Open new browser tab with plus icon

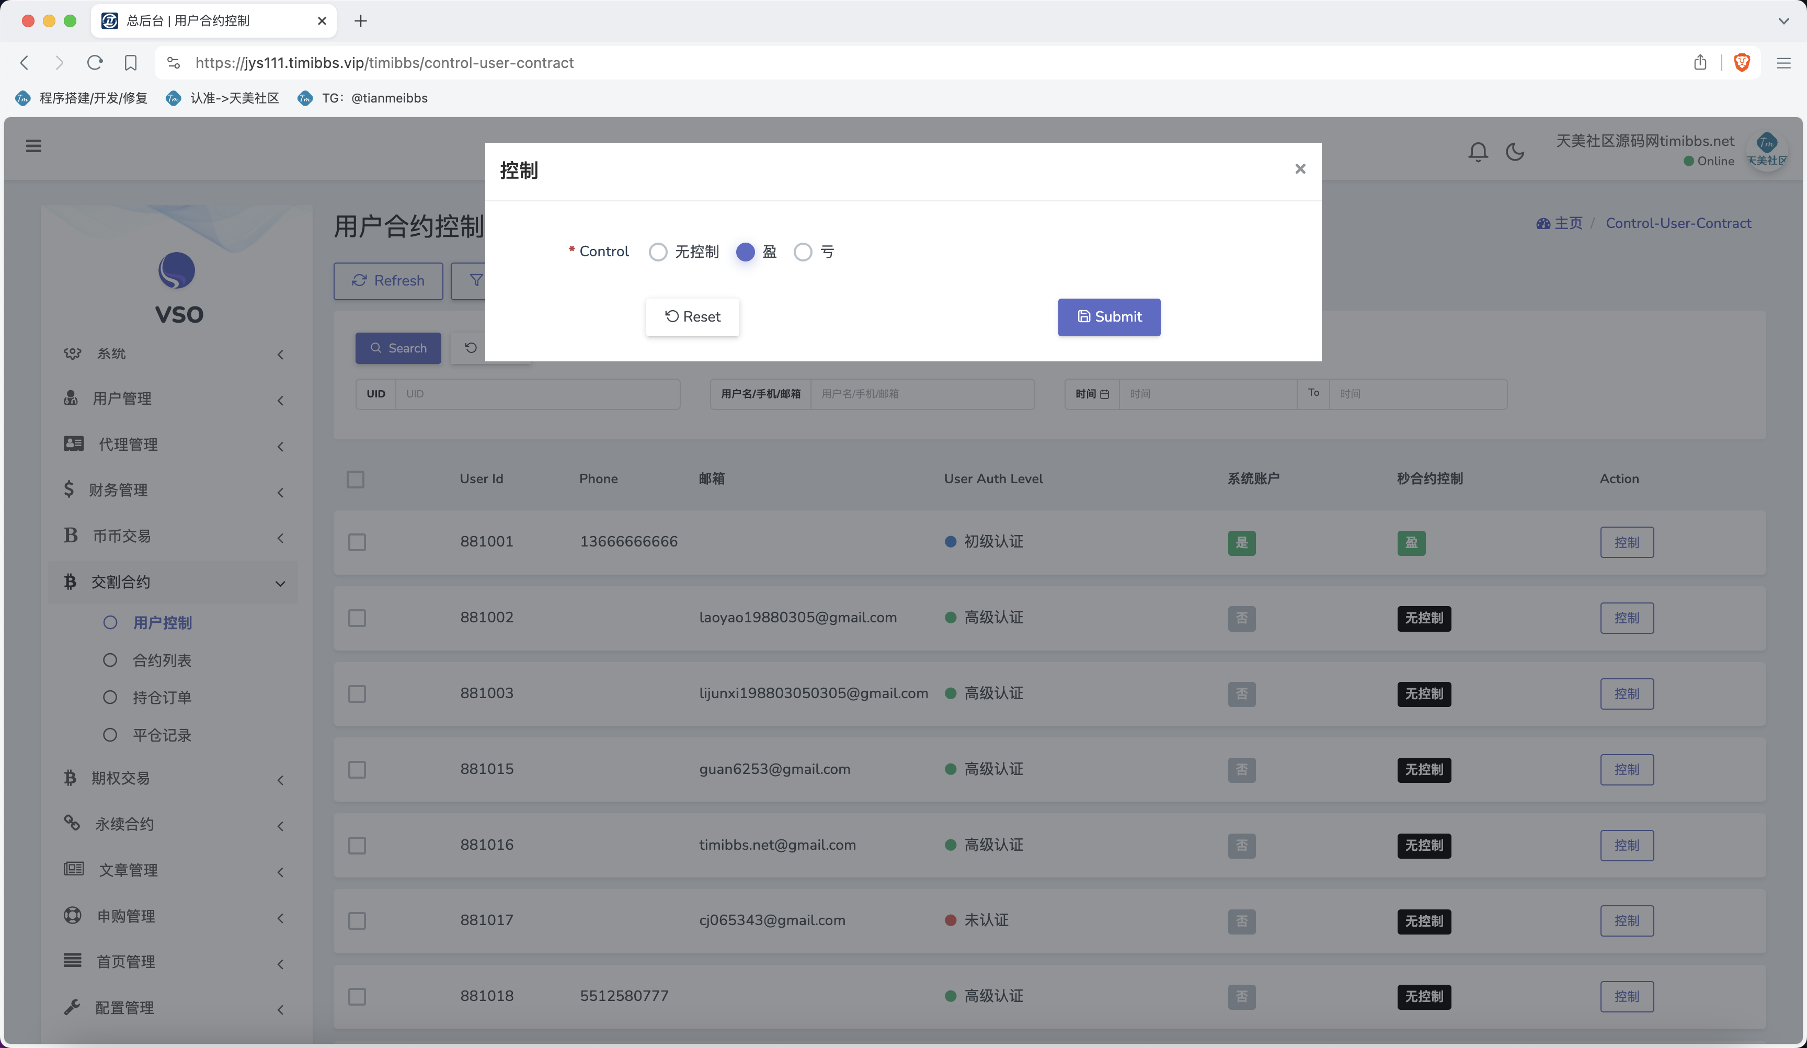click(361, 21)
